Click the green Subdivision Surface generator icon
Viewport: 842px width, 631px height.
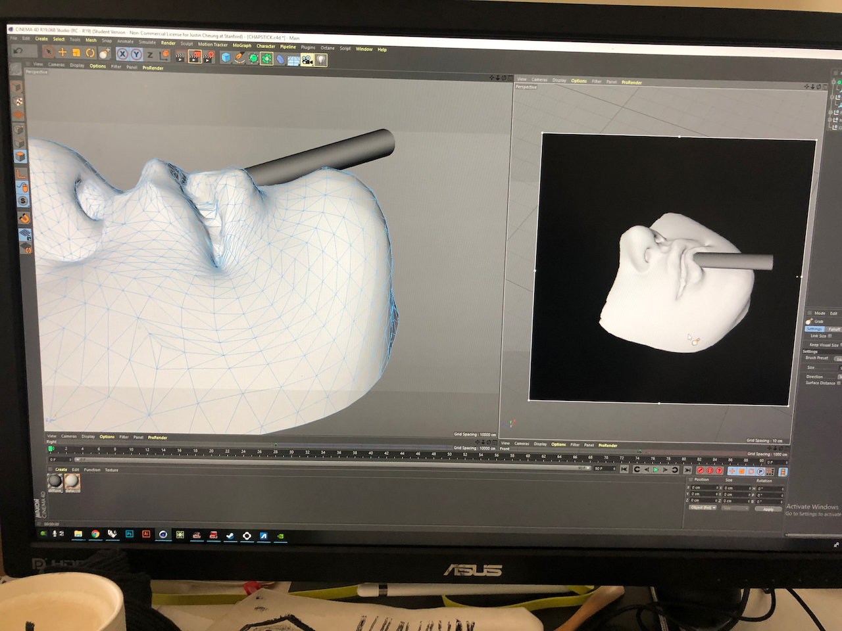pyautogui.click(x=253, y=58)
